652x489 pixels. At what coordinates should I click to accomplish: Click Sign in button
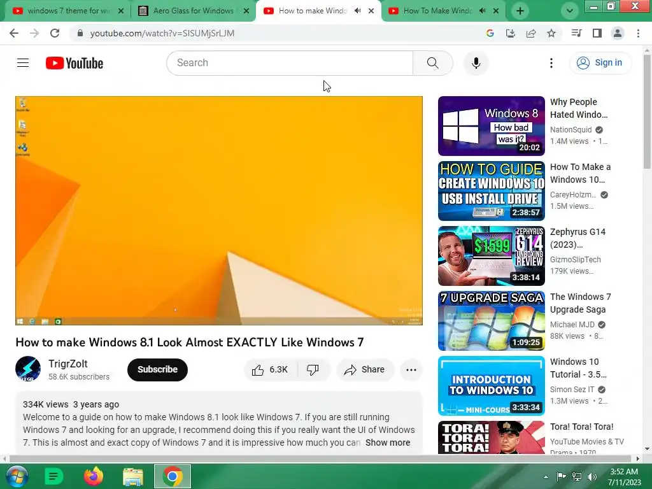point(600,63)
